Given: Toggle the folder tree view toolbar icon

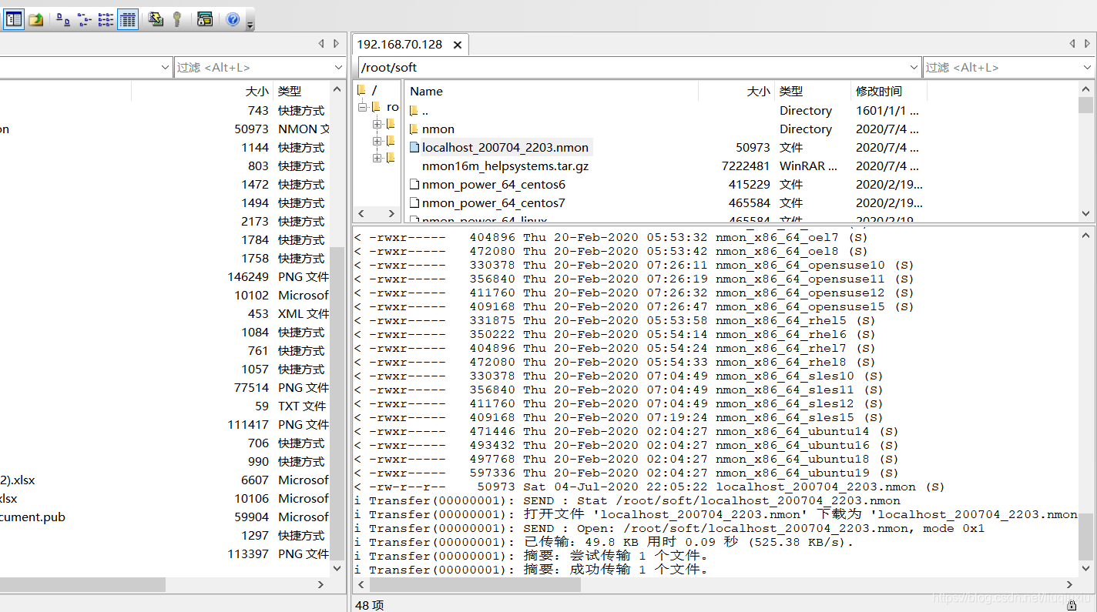Looking at the screenshot, I should (14, 19).
